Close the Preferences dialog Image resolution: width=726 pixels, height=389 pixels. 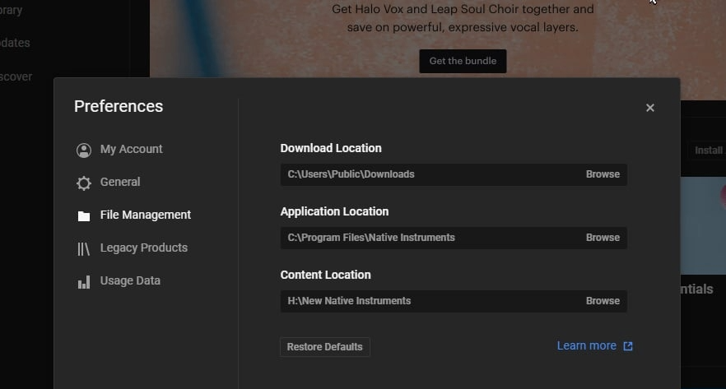pyautogui.click(x=650, y=108)
